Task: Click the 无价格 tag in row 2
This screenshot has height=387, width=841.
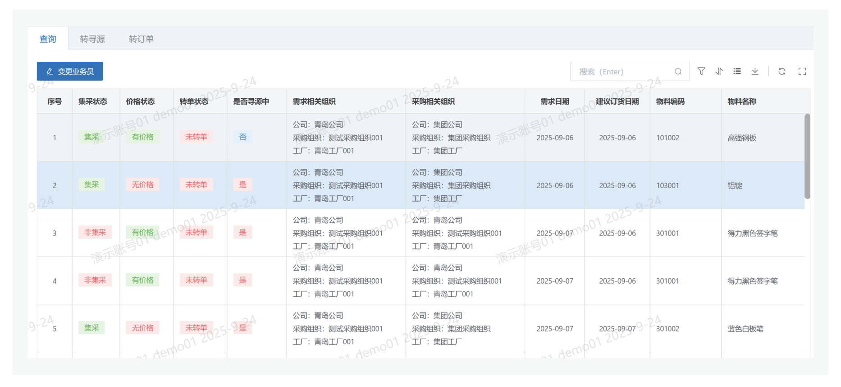Action: click(142, 185)
